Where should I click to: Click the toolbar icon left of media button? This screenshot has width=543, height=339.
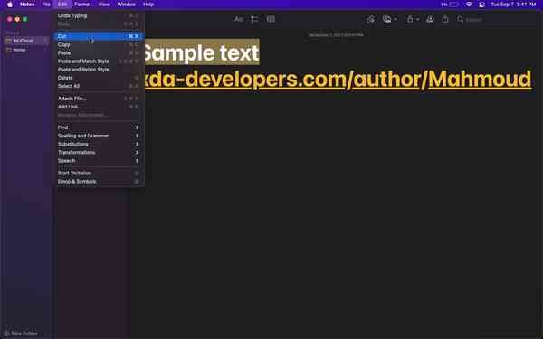click(370, 19)
